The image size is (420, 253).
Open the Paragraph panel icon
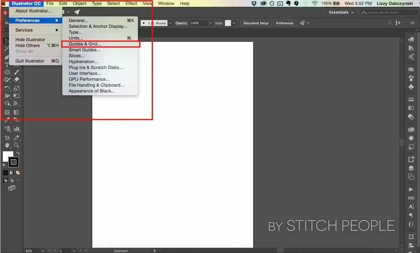click(411, 216)
